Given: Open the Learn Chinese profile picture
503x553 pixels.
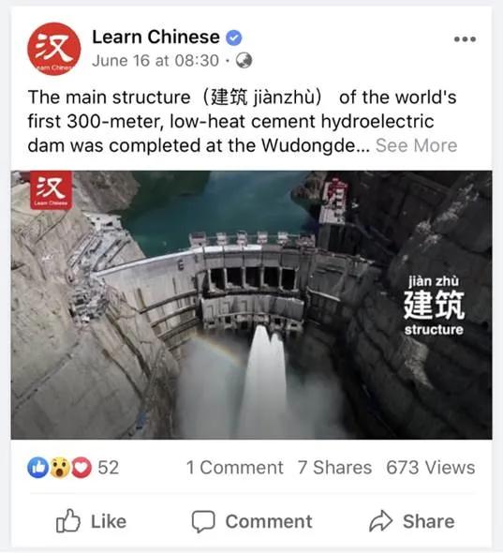Looking at the screenshot, I should (x=54, y=49).
